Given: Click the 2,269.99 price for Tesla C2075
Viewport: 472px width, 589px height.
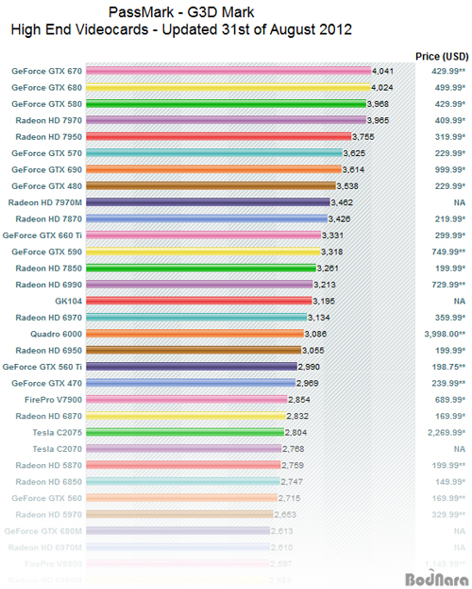Looking at the screenshot, I should [x=447, y=433].
